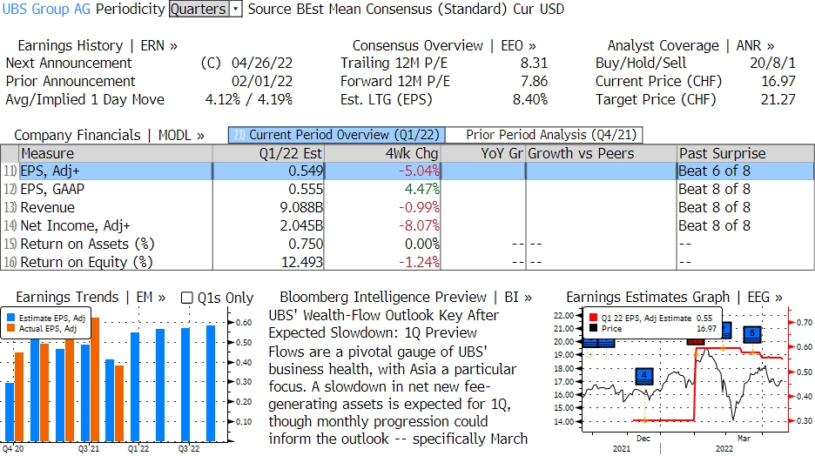Viewport: 815px width, 456px height.
Task: Click the Prior Announcement date 02/01/22
Action: pos(262,82)
